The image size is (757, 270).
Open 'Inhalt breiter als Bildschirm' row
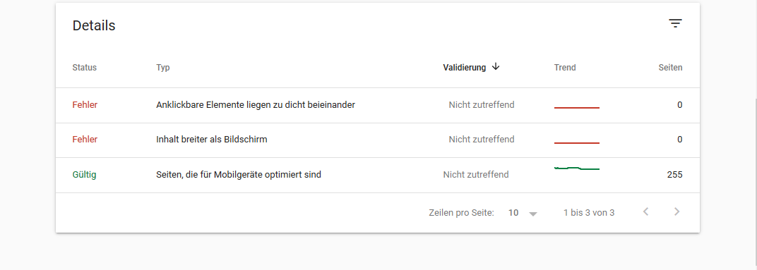pyautogui.click(x=378, y=140)
